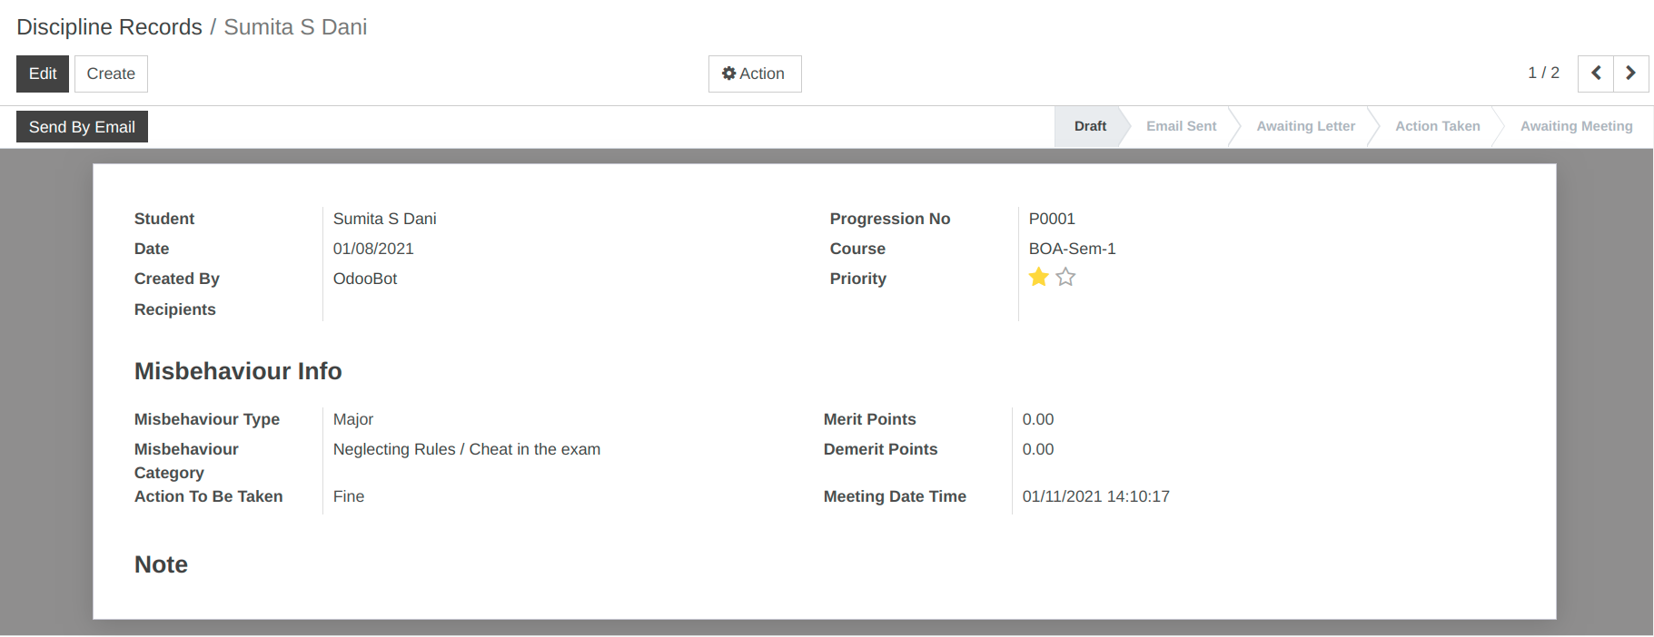Select the Awaiting Meeting status stage

[1576, 126]
